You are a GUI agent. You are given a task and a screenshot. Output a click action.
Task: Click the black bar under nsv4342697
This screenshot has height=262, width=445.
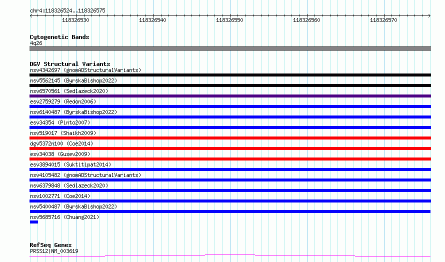(x=230, y=75)
